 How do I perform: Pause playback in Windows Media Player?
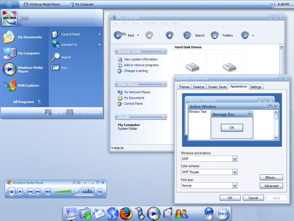pyautogui.click(x=11, y=192)
